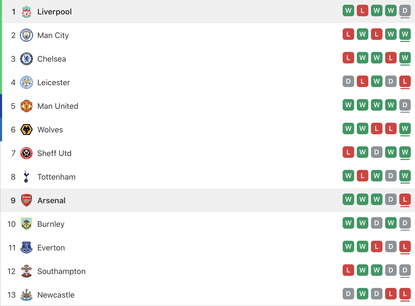Screen dimensions: 415x306
Task: Select Southampton's first loss form badge
Action: (348, 270)
